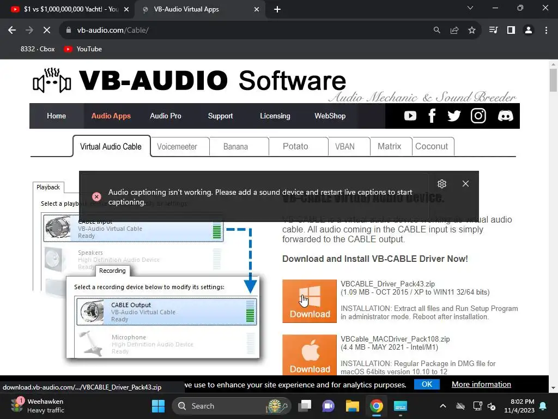Close the VB-Audio Virtual Apps tab
The height and width of the screenshot is (419, 558).
(x=257, y=9)
